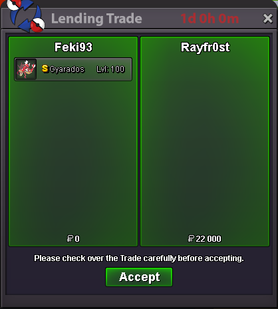The height and width of the screenshot is (309, 278).
Task: Click the Pokédollar symbol next to 0
Action: tap(70, 239)
